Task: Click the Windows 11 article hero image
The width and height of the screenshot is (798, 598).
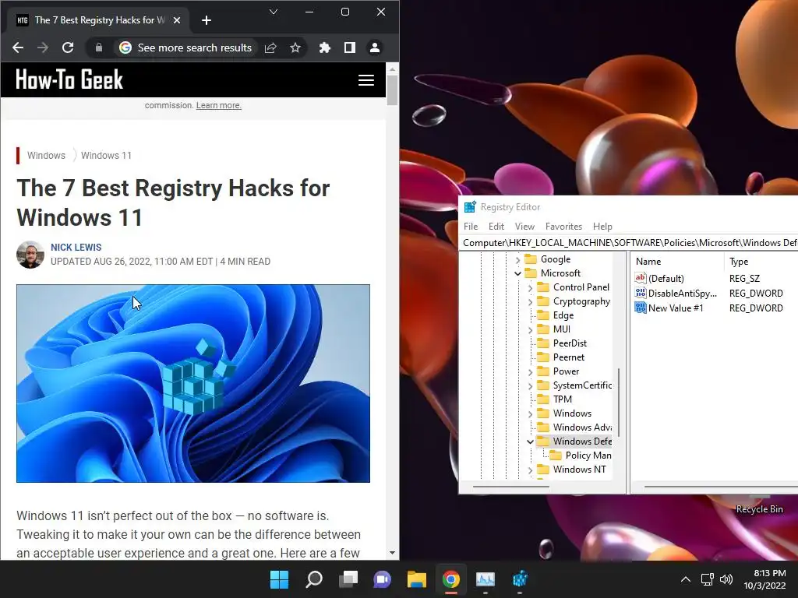Action: pos(193,383)
